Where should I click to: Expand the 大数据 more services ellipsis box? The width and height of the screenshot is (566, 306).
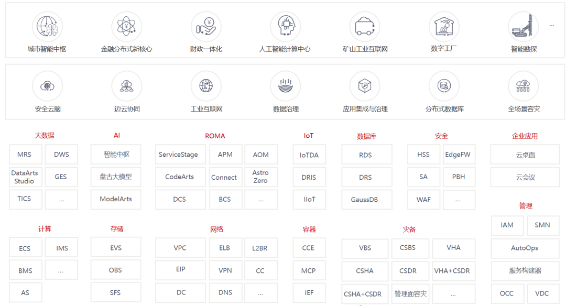(x=61, y=200)
